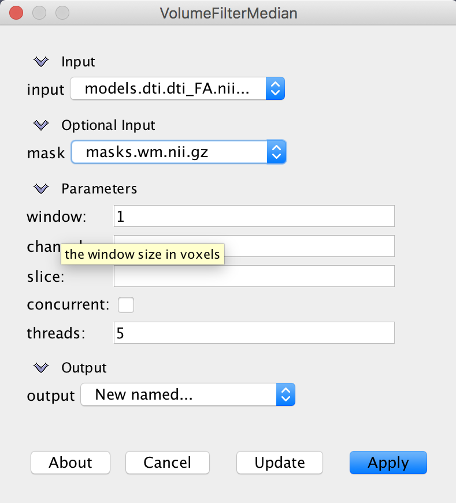Open the input volume dropdown
The width and height of the screenshot is (456, 503).
click(x=177, y=89)
